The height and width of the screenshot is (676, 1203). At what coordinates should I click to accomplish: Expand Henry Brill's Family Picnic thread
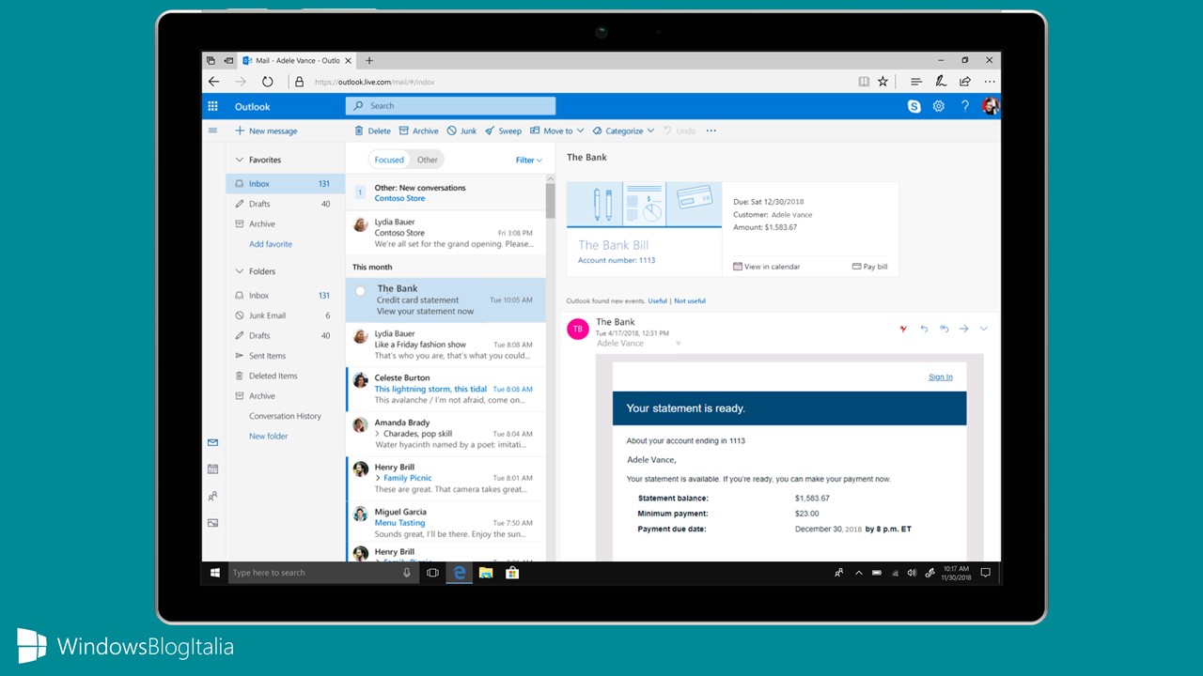pyautogui.click(x=378, y=478)
